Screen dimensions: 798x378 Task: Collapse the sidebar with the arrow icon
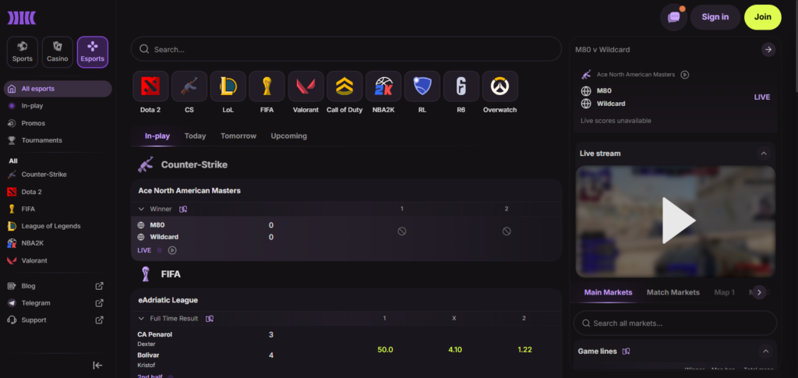[97, 366]
